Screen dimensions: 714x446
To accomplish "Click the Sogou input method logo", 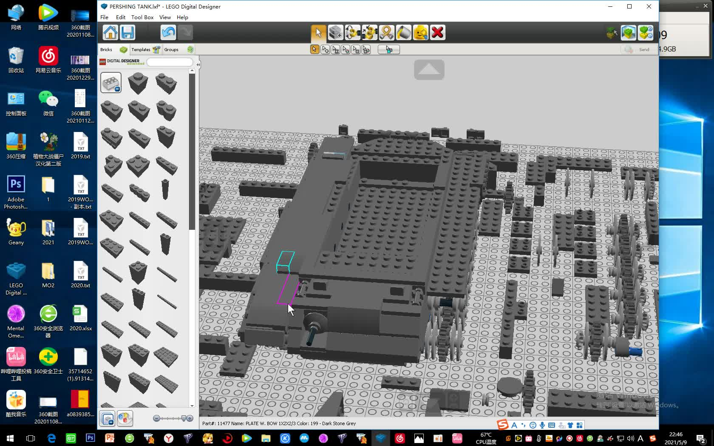I will 503,425.
